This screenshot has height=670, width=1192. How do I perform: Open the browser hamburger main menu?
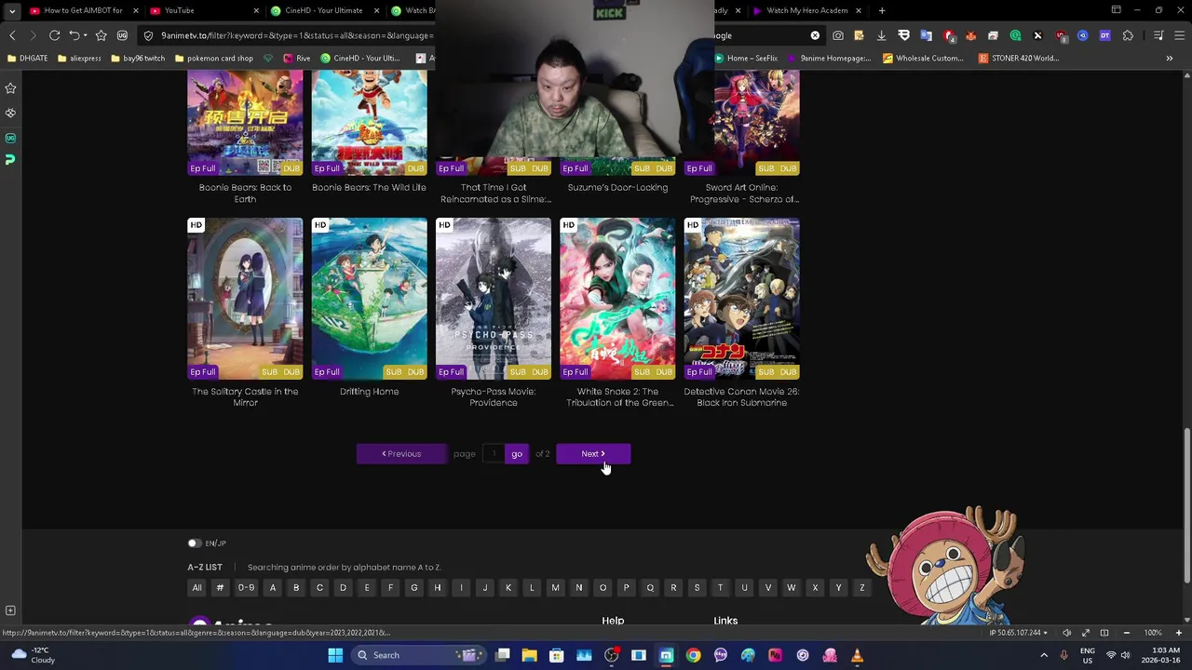pos(1179,35)
